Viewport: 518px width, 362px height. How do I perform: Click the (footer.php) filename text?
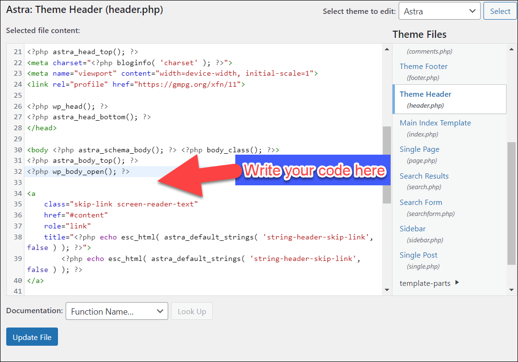tap(423, 78)
